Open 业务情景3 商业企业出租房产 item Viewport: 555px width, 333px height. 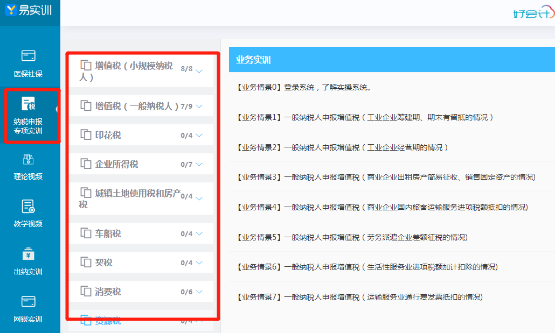click(x=392, y=177)
